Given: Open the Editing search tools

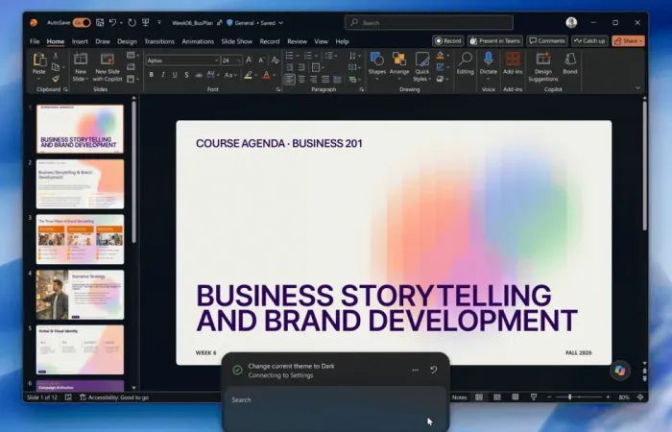Looking at the screenshot, I should 465,63.
